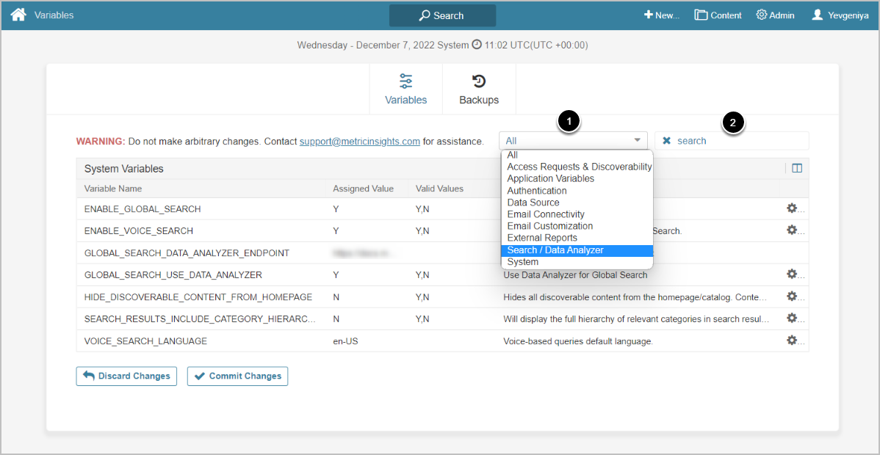The height and width of the screenshot is (455, 880).
Task: Open the New... menu
Action: (x=662, y=15)
